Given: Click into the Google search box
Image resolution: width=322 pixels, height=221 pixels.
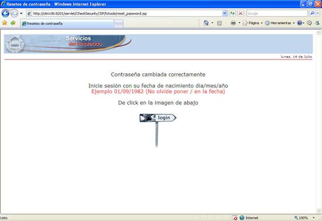Looking at the screenshot, I should tap(277, 13).
